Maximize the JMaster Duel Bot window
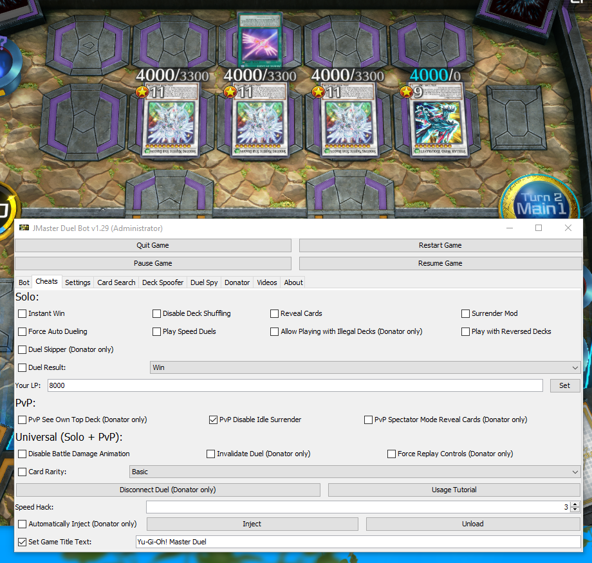 (539, 228)
